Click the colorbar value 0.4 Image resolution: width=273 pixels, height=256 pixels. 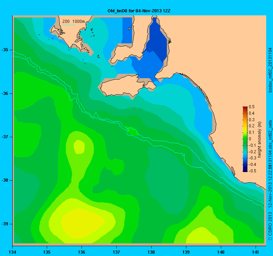[252, 113]
